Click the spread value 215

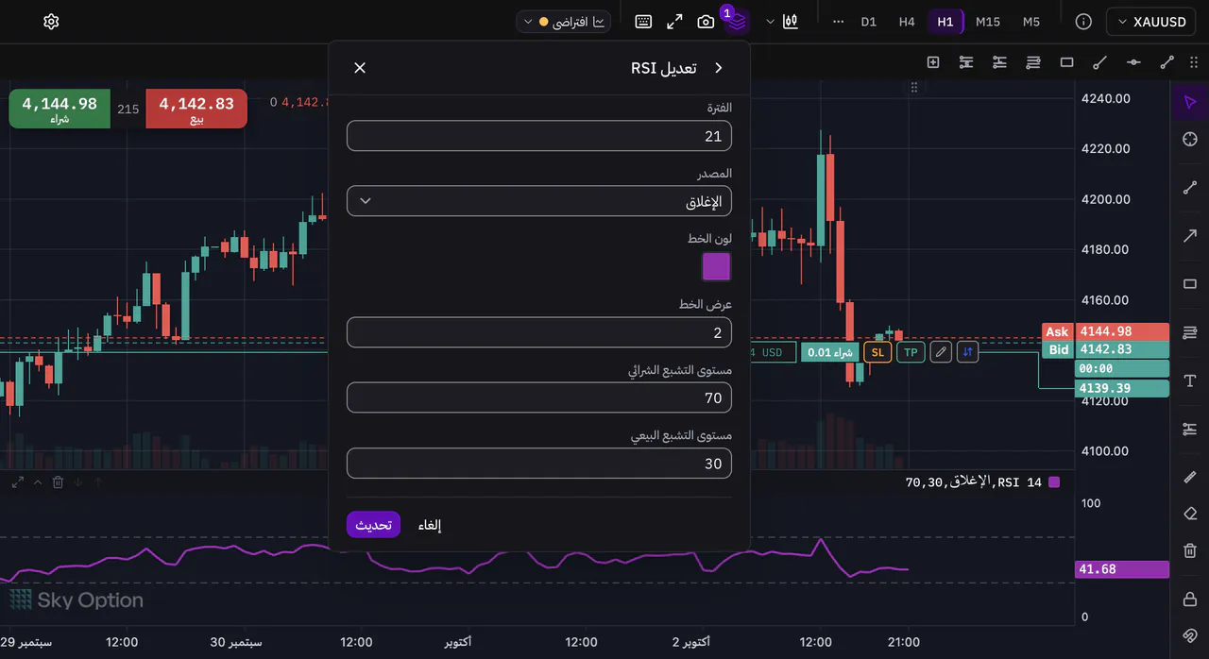(x=128, y=109)
